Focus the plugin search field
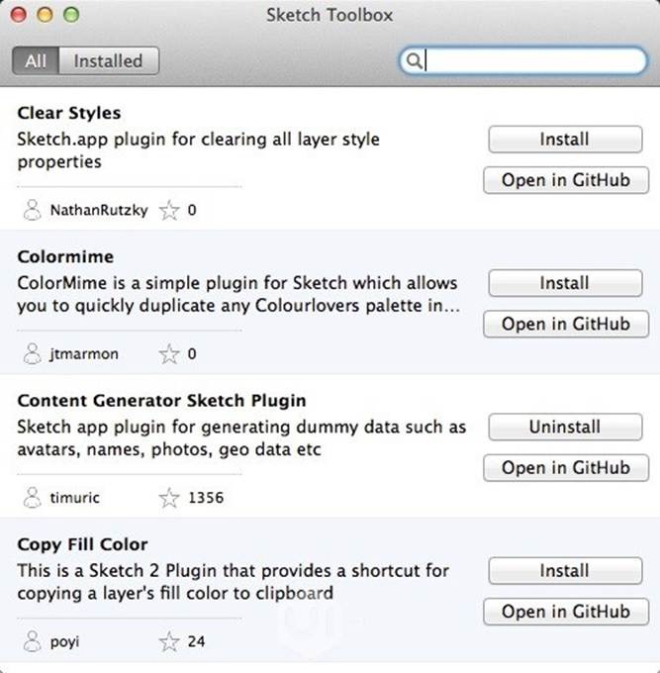 [534, 61]
